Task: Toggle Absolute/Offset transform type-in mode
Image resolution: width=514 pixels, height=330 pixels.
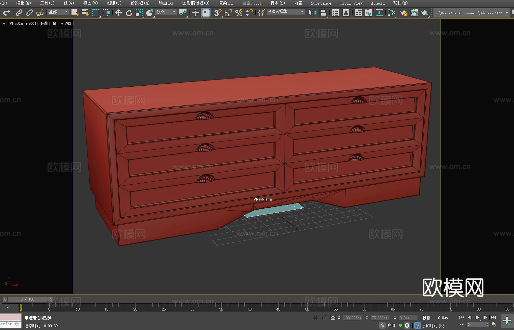Action: pyautogui.click(x=333, y=317)
